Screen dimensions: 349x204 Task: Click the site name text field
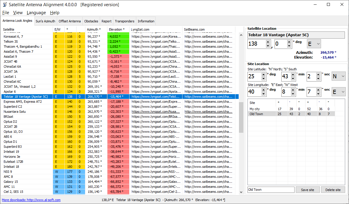(x=271, y=190)
